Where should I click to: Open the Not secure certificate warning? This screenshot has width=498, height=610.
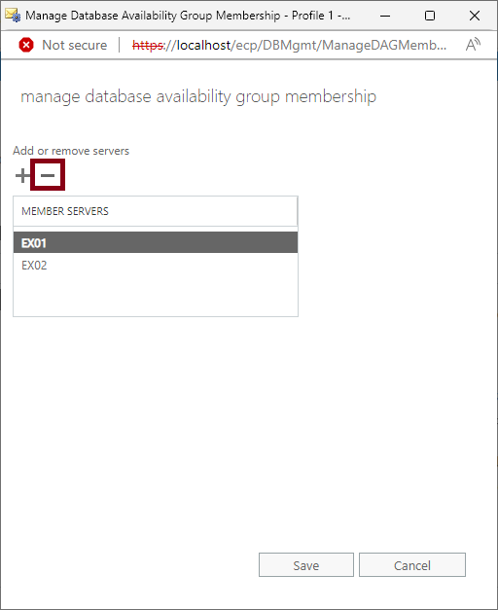coord(26,45)
